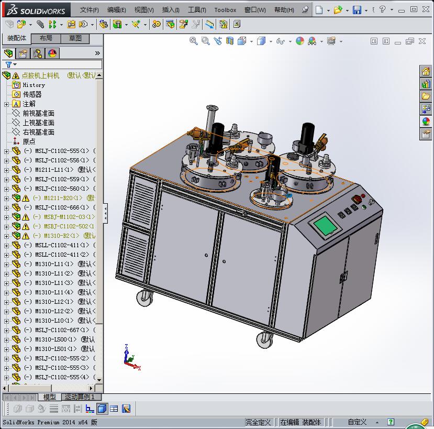Open the tree filter funnel dropdown
Screen dimensions: 434x429
[10, 64]
